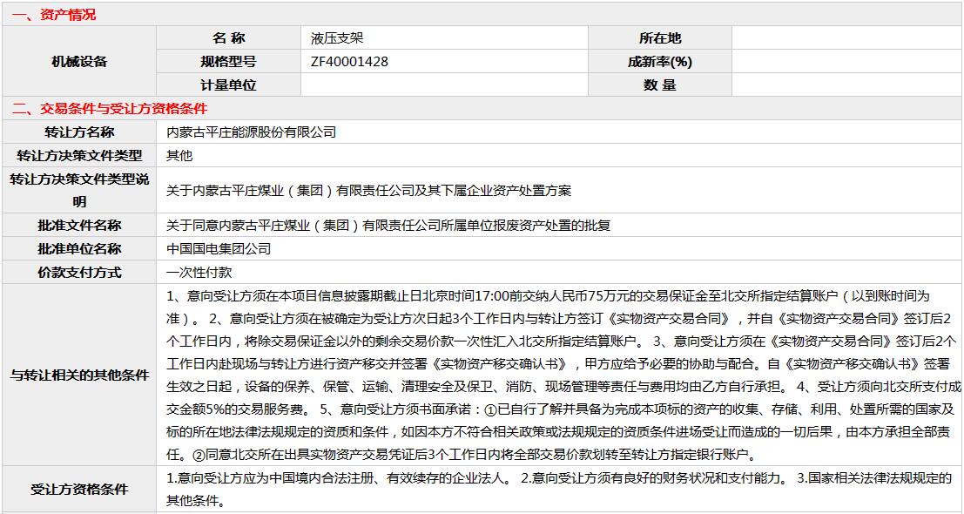Select the model value ZF40001428
964x514 pixels.
(349, 62)
